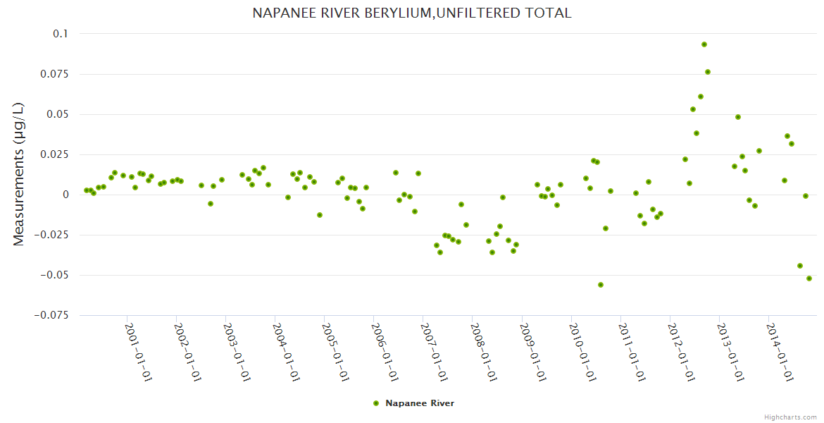Select the −0.075 y-axis tick label
Screen dimensions: 824x423
coord(51,315)
